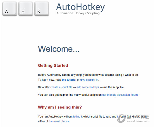The height and width of the screenshot is (127, 154).
Task: Open the 'create a script file' link
Action: 61,87
